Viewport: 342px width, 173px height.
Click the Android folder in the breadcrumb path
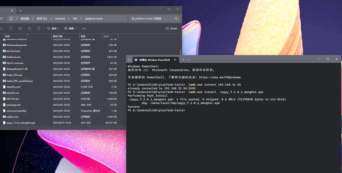pos(60,19)
